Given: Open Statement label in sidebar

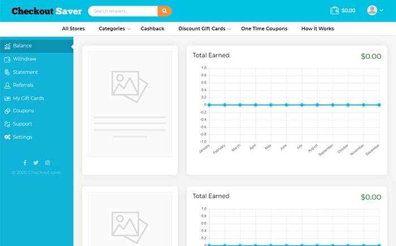Looking at the screenshot, I should 25,72.
